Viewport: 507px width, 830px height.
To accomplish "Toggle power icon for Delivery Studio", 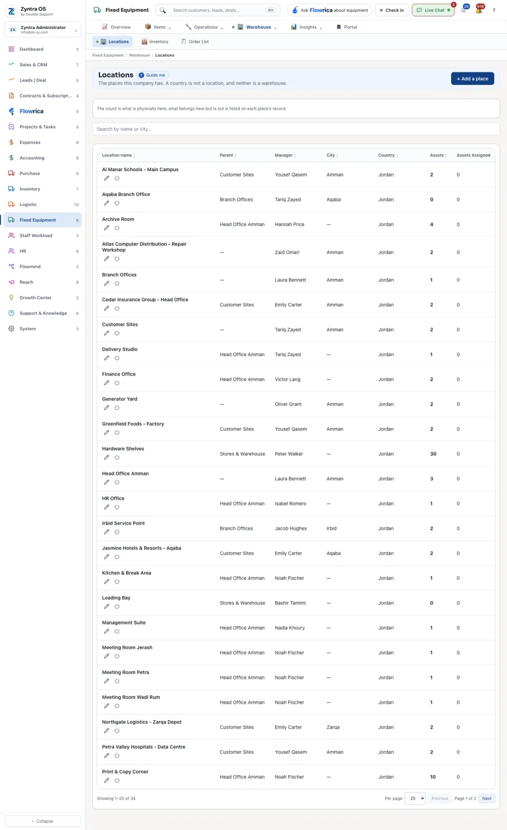I will 117,358.
